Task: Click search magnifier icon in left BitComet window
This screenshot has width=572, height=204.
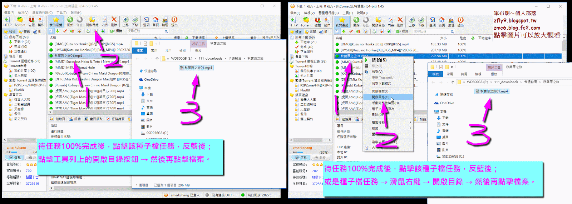Action: coord(166,31)
